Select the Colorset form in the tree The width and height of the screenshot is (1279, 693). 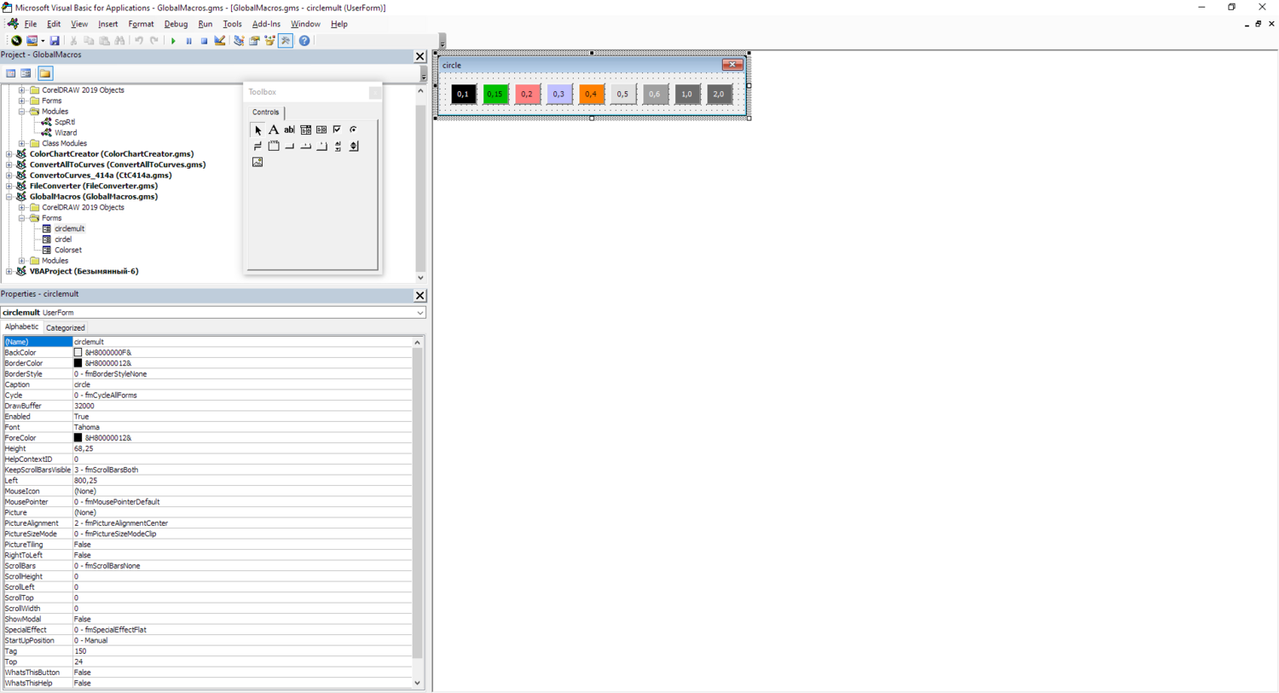pyautogui.click(x=68, y=250)
